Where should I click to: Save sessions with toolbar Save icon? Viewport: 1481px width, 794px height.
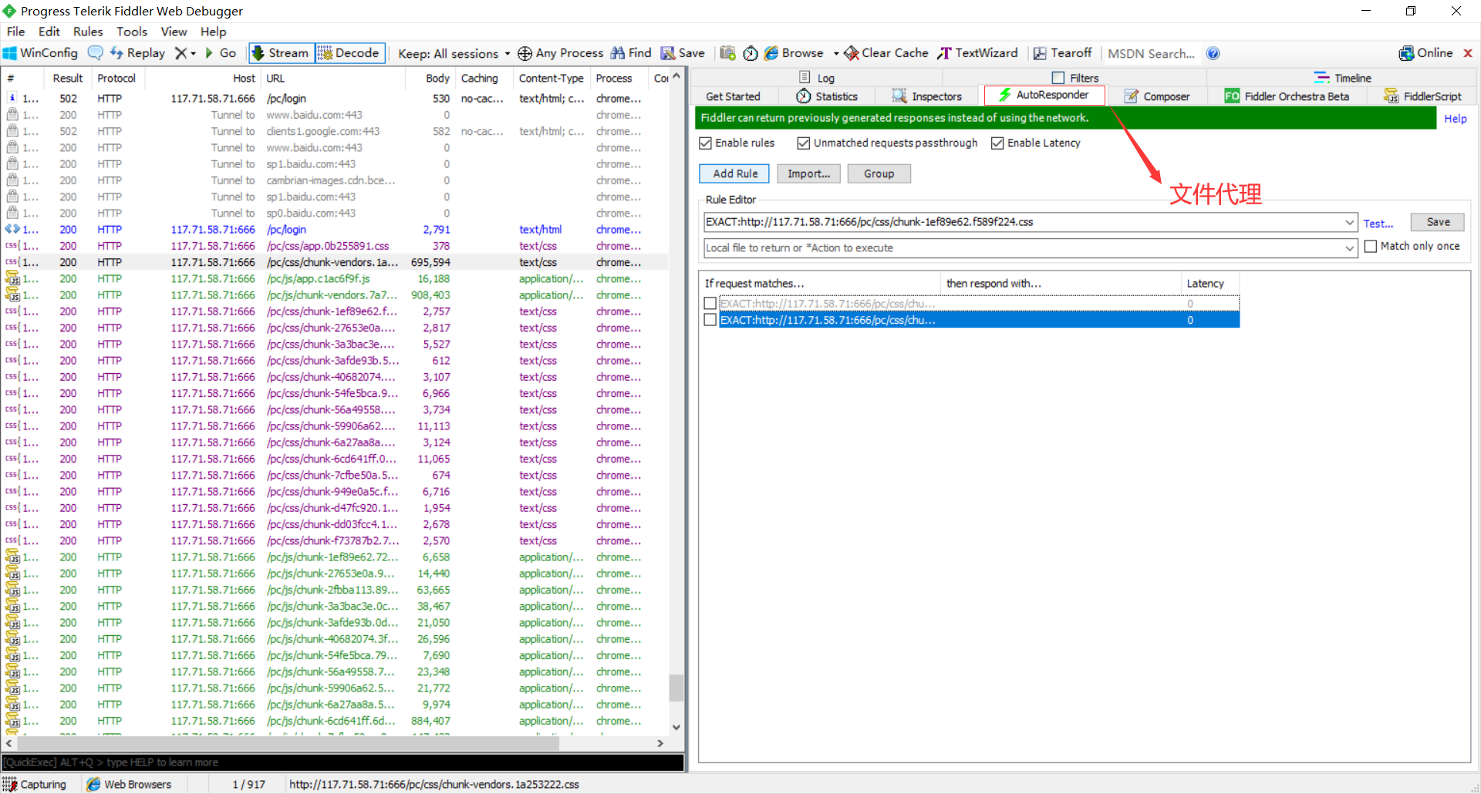[x=683, y=53]
